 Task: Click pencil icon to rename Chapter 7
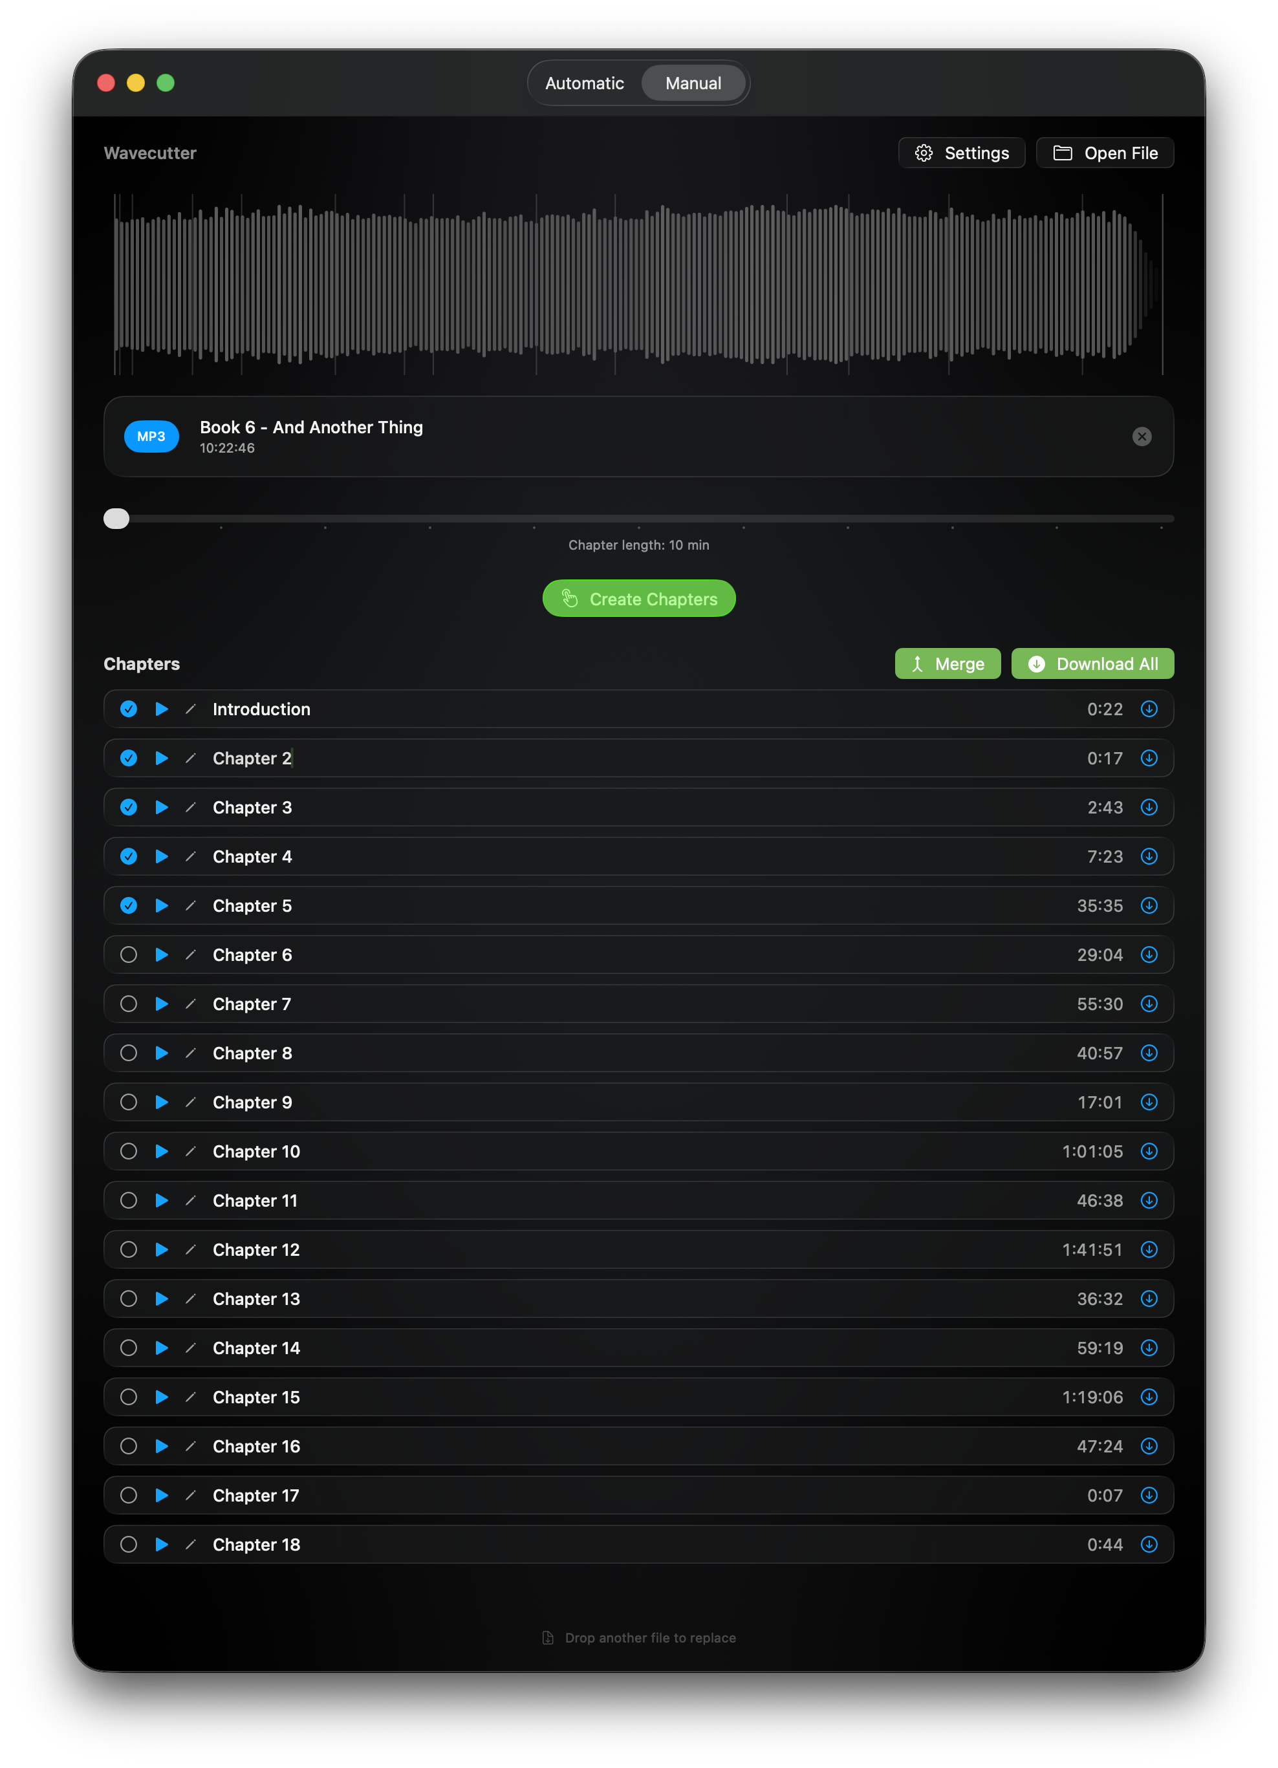[190, 1003]
